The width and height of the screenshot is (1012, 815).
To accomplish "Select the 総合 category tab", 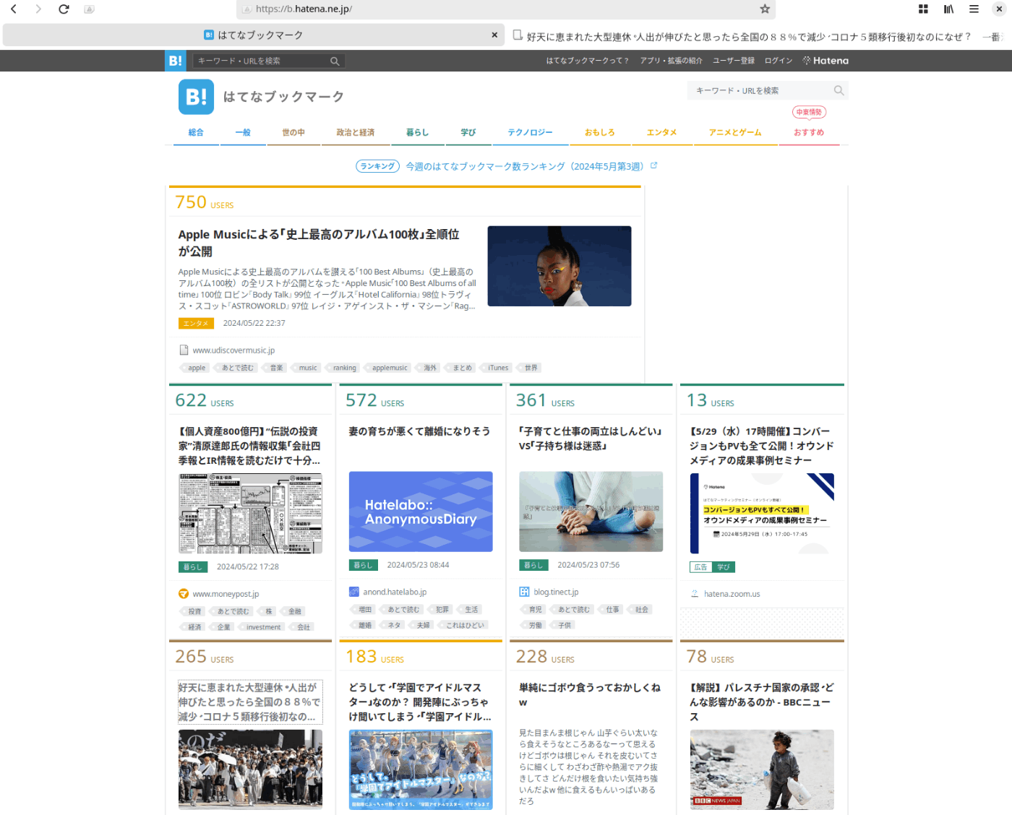I will pyautogui.click(x=196, y=132).
